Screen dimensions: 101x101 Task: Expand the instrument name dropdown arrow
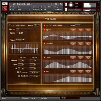point(11,4)
